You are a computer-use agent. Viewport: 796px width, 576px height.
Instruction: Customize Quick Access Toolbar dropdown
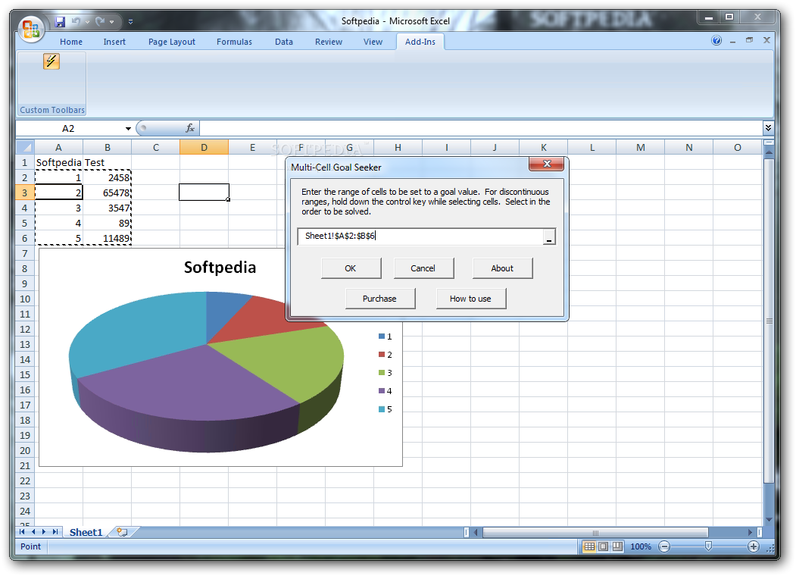click(x=130, y=22)
